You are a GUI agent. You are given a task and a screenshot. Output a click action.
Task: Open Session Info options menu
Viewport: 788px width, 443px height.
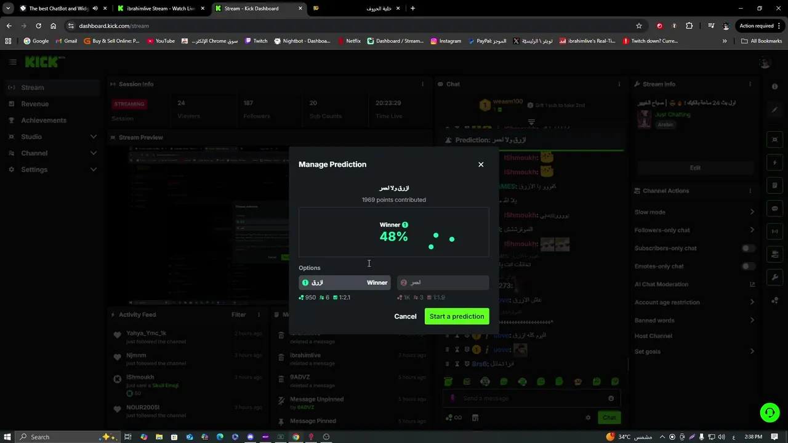coord(422,84)
